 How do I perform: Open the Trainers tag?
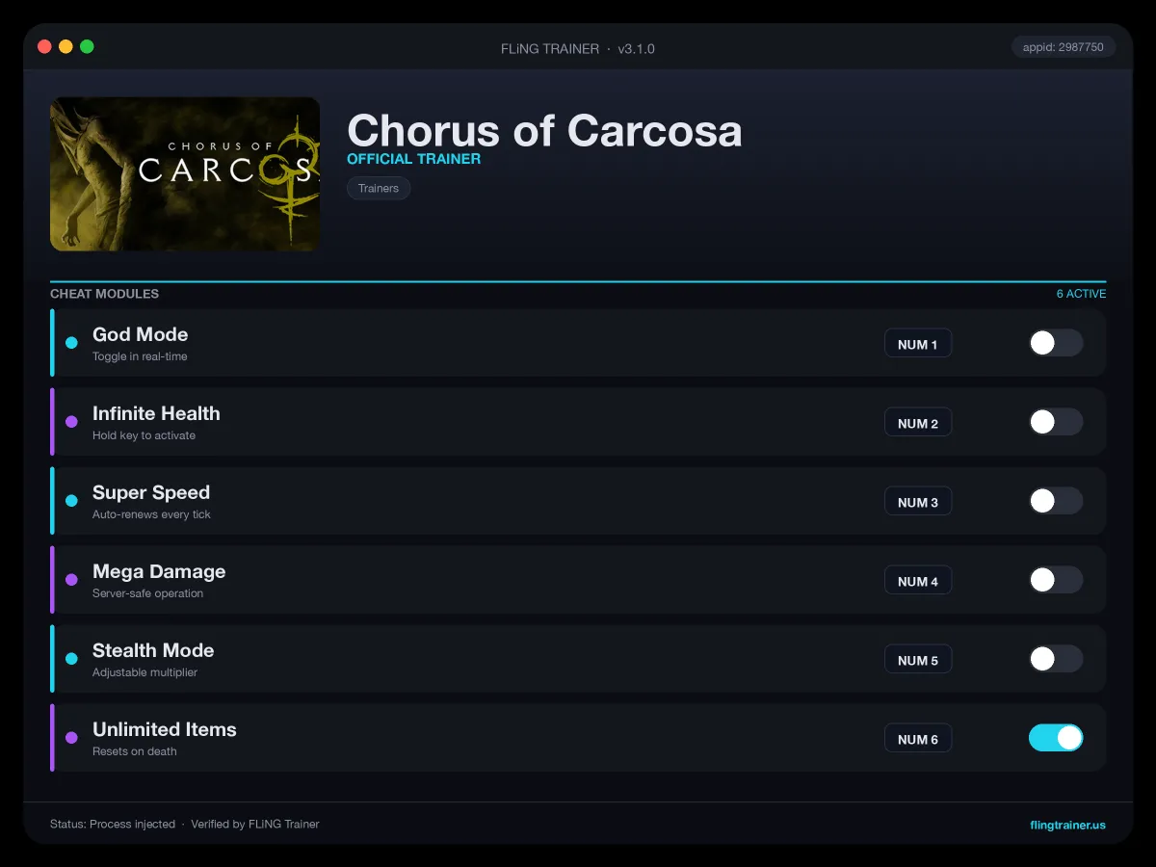pos(379,189)
